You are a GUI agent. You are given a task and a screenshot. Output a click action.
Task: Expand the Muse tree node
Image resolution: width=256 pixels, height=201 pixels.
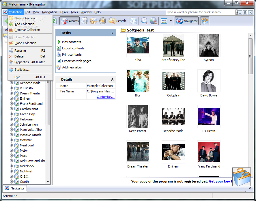click(11, 156)
